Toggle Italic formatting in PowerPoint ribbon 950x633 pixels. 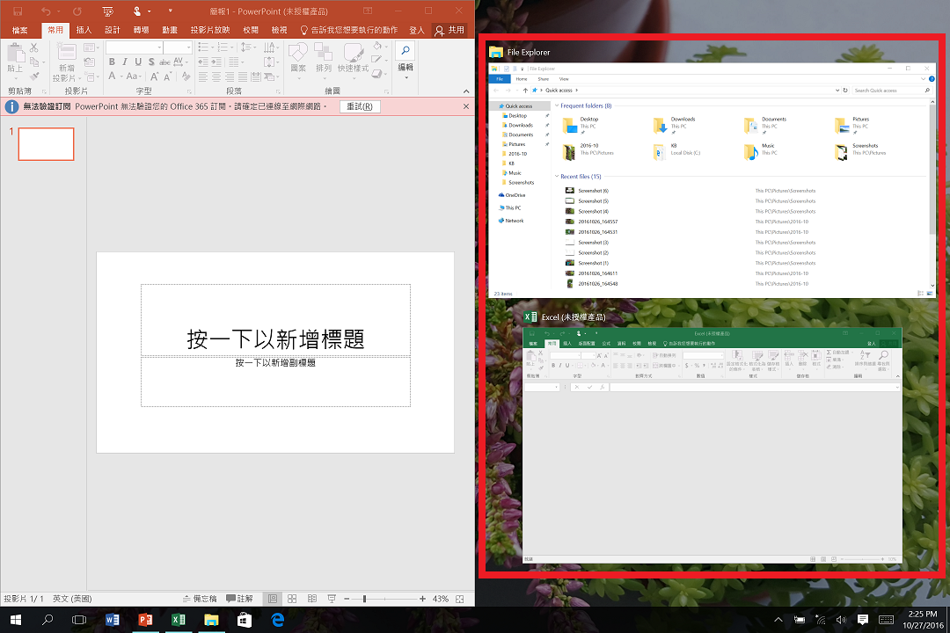[125, 62]
